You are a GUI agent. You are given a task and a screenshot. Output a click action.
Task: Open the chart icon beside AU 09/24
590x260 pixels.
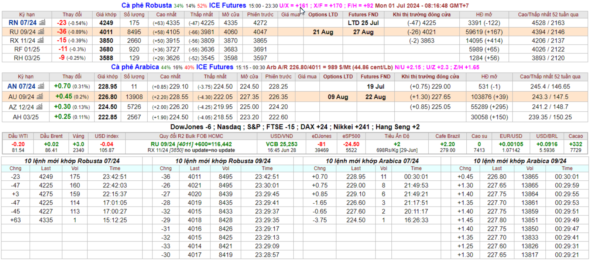40,97
